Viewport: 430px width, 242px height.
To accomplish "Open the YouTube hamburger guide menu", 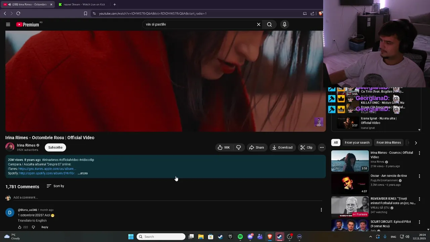I will (8, 24).
